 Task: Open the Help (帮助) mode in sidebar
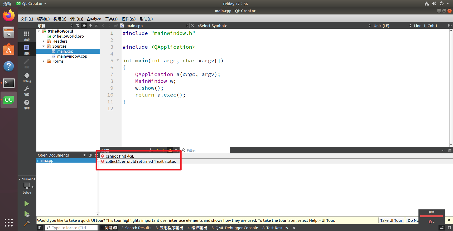(x=27, y=104)
